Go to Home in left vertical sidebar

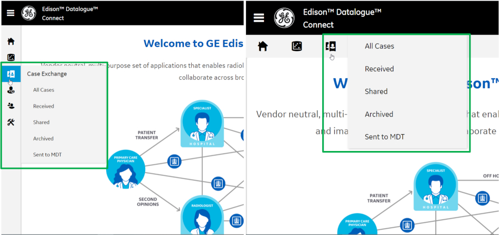[x=11, y=41]
